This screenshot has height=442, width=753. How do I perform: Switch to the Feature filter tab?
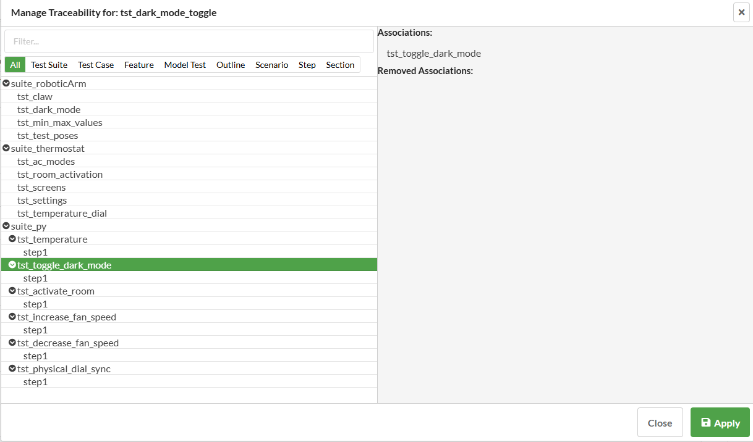(139, 65)
